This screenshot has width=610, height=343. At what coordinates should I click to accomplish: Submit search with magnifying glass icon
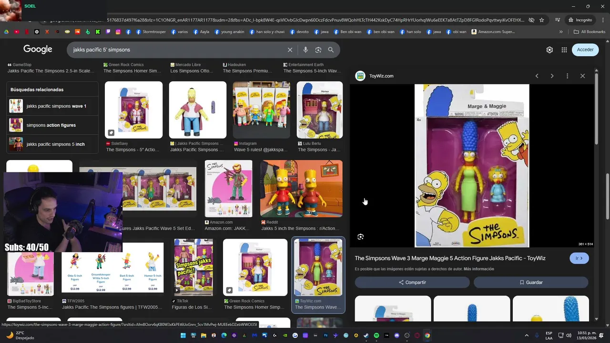click(331, 50)
